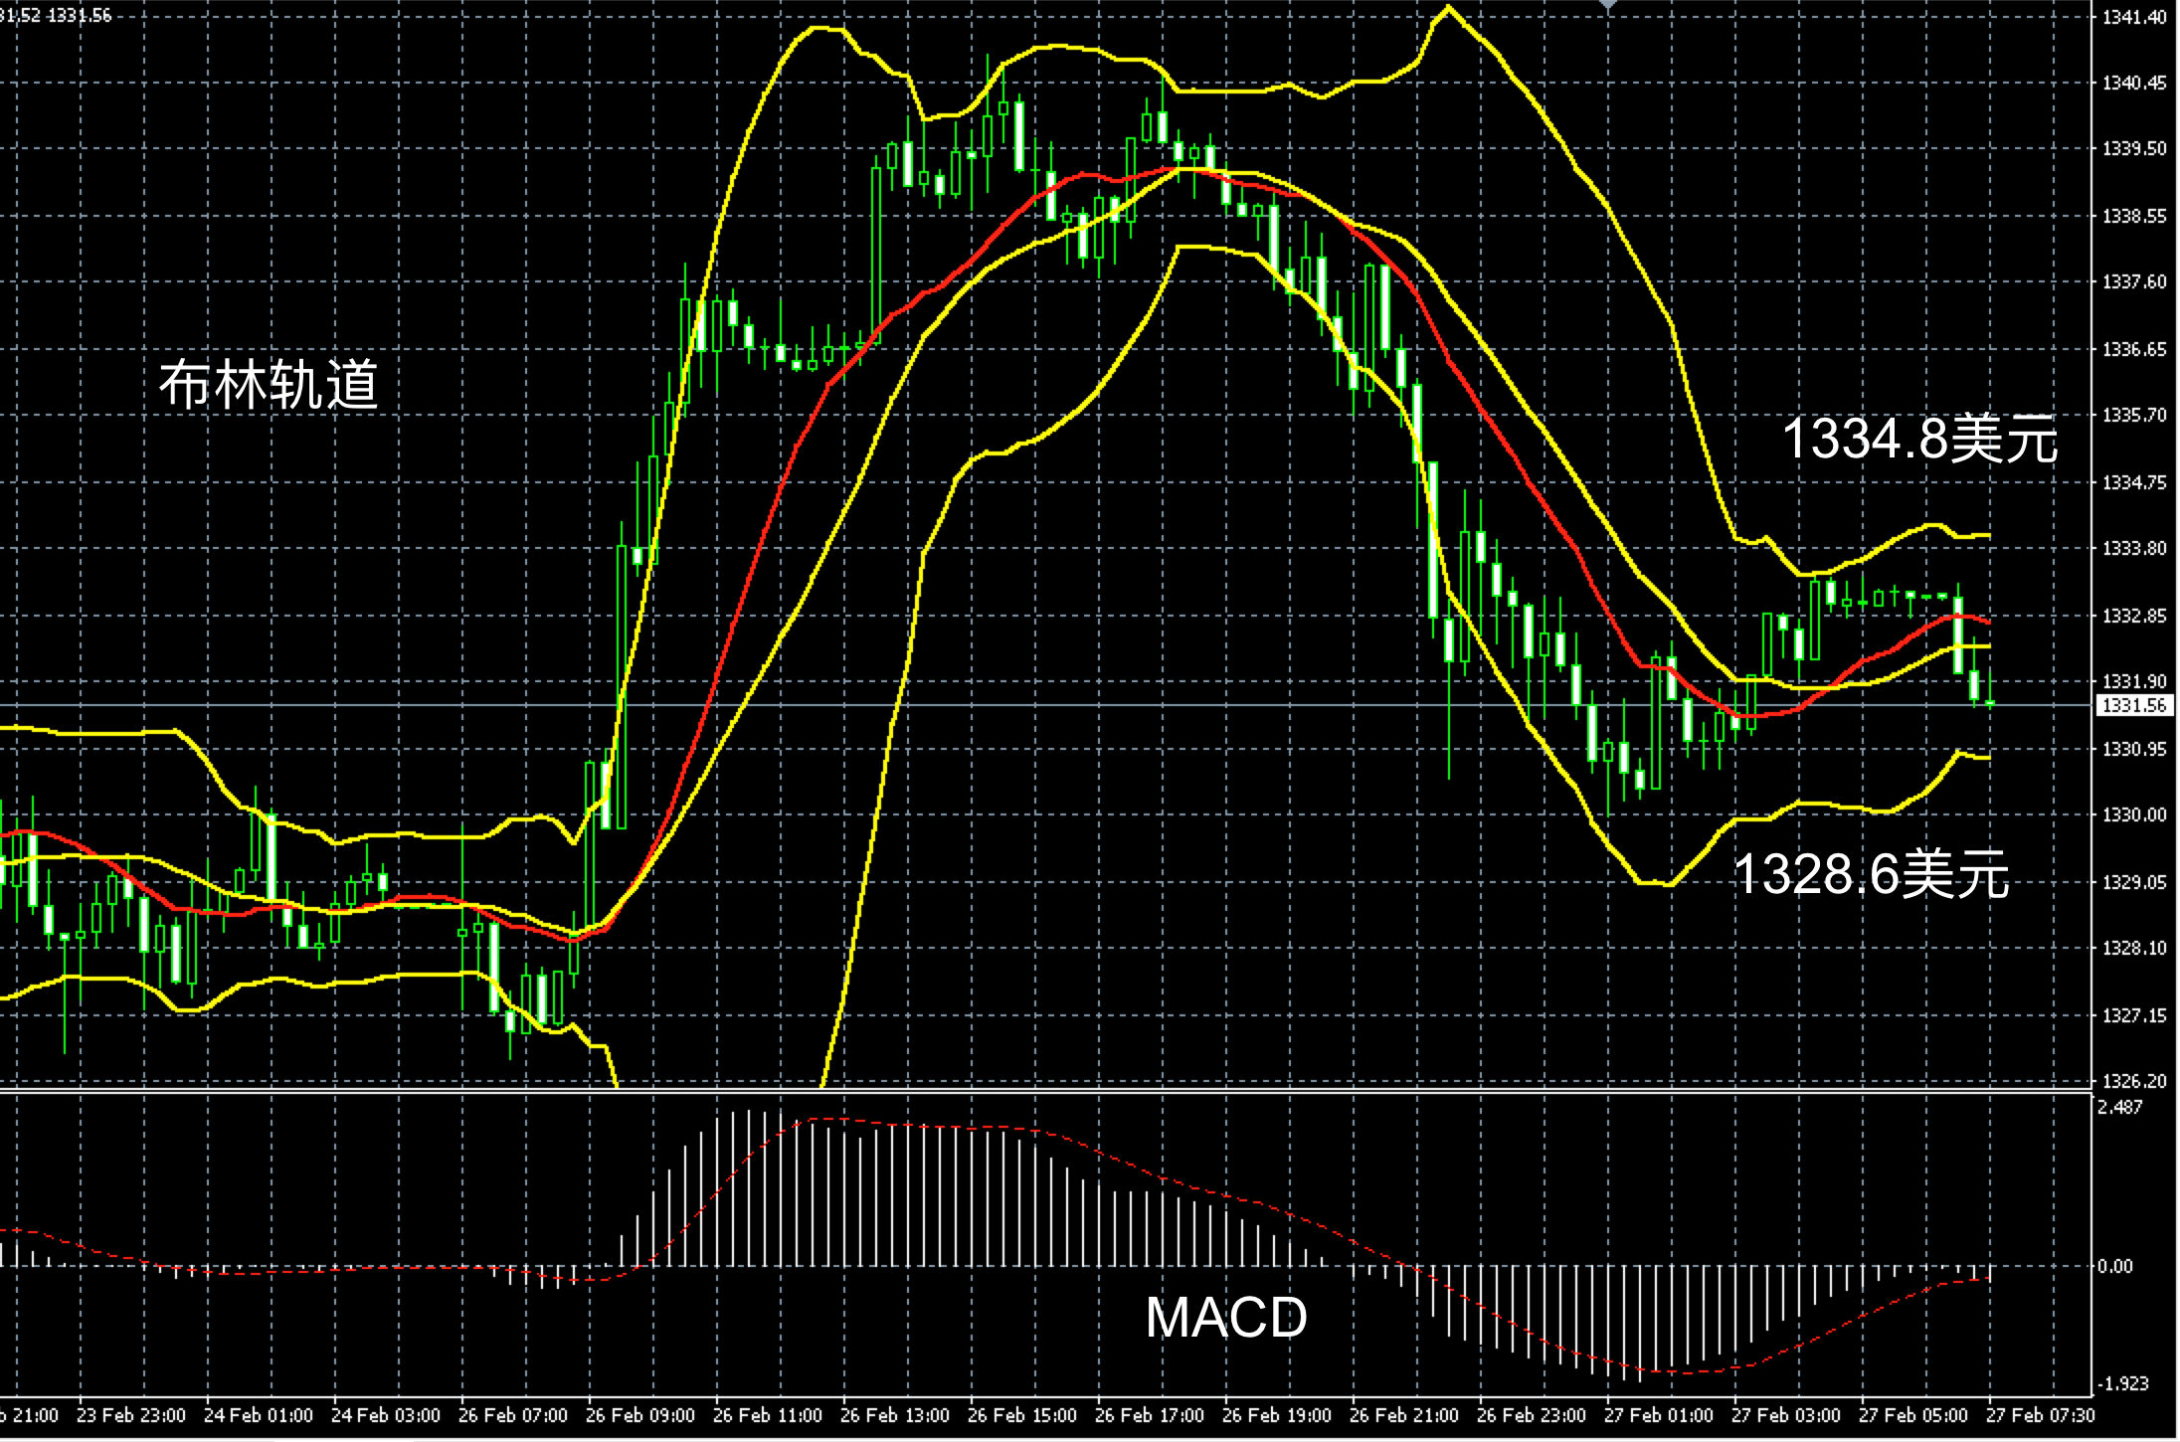Click 1337.60 on the price scale
This screenshot has width=2180, height=1442.
pyautogui.click(x=2134, y=282)
